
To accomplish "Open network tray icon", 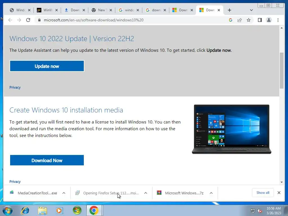I will (253, 211).
